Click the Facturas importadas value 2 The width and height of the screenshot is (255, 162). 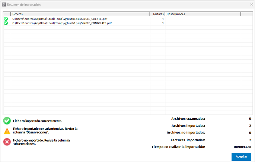point(250,140)
